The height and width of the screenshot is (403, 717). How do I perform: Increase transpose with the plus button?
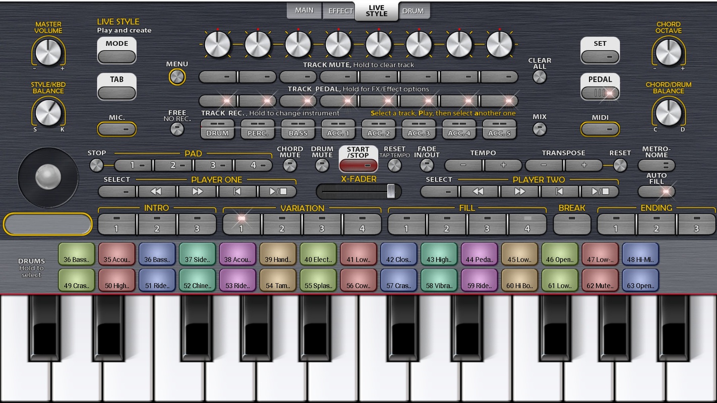click(x=584, y=165)
